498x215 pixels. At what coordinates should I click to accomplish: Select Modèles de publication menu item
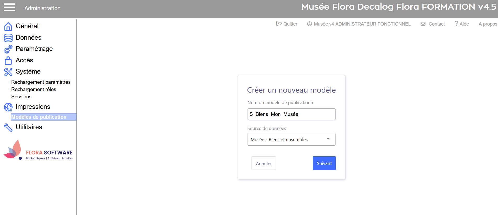click(39, 117)
